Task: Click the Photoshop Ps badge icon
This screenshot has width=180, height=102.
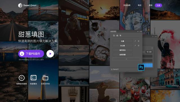Action: (141, 67)
